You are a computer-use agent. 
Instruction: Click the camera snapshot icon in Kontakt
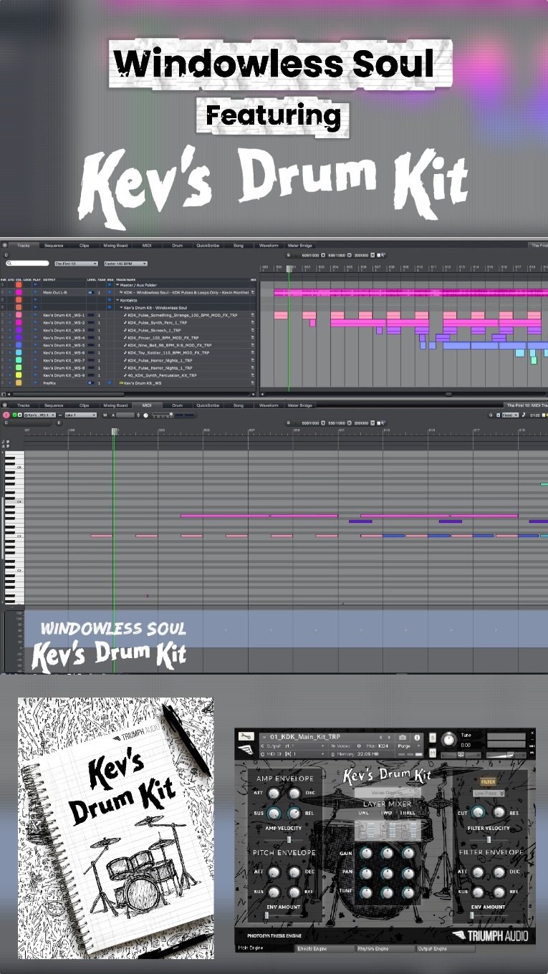(x=403, y=737)
